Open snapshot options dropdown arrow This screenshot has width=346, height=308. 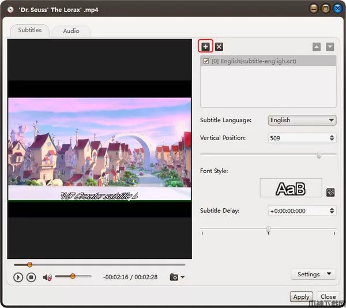coord(183,277)
